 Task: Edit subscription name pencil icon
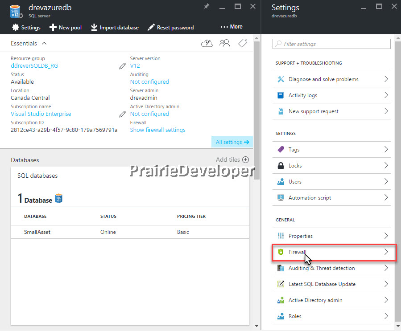click(123, 114)
